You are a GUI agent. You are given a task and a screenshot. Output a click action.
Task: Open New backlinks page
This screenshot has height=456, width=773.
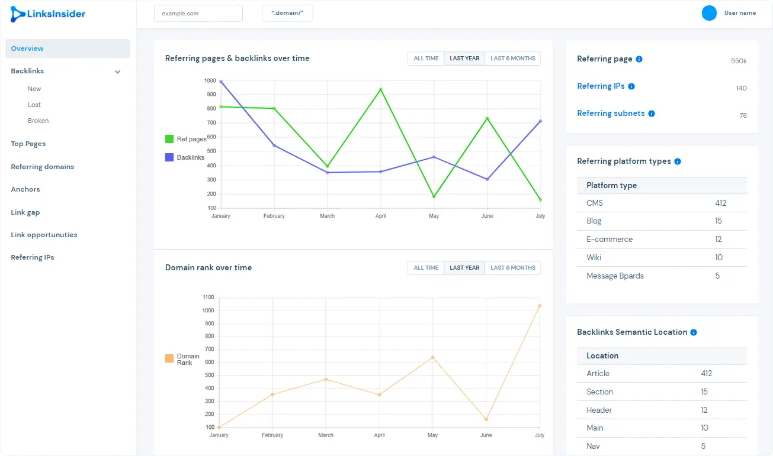(x=34, y=89)
